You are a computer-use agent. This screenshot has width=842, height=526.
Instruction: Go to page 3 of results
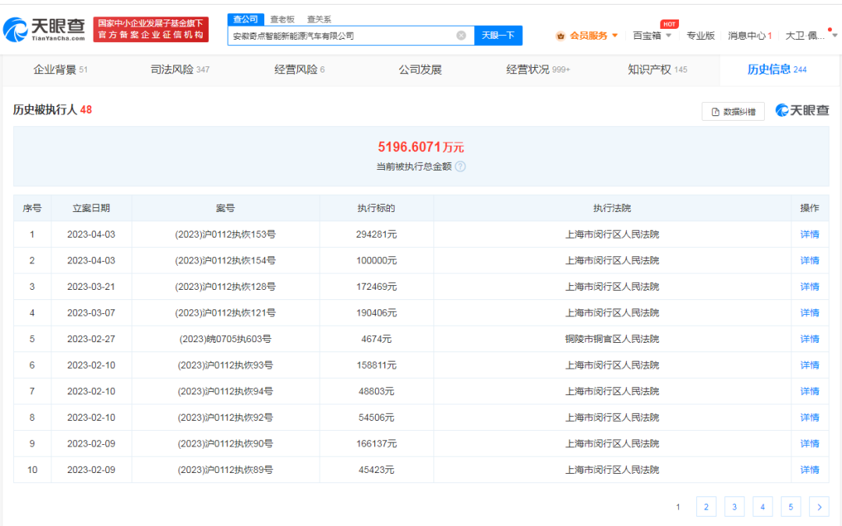[x=734, y=507]
